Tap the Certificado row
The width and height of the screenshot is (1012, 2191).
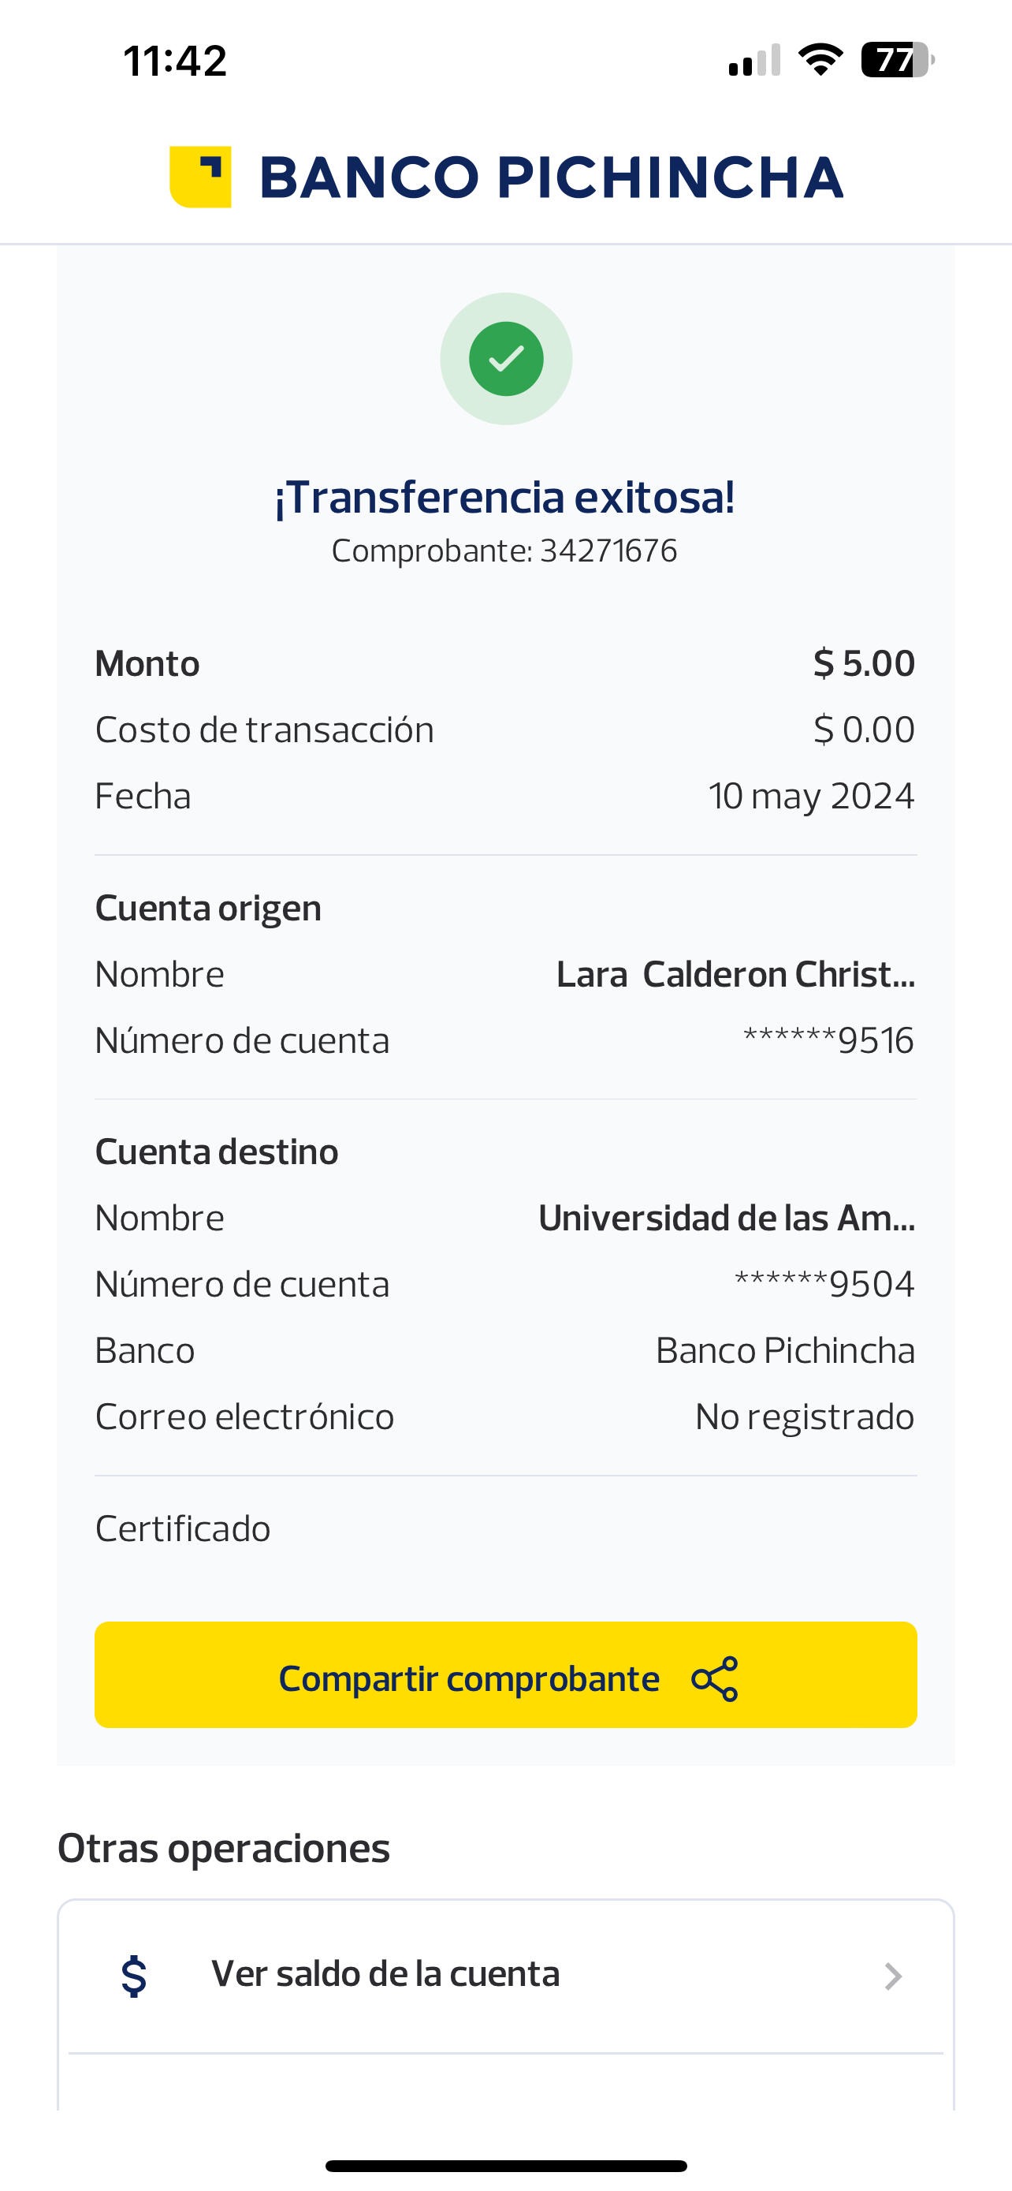(x=183, y=1528)
